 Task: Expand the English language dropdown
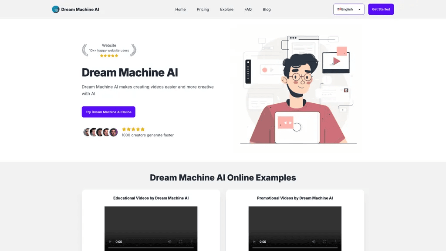349,10
